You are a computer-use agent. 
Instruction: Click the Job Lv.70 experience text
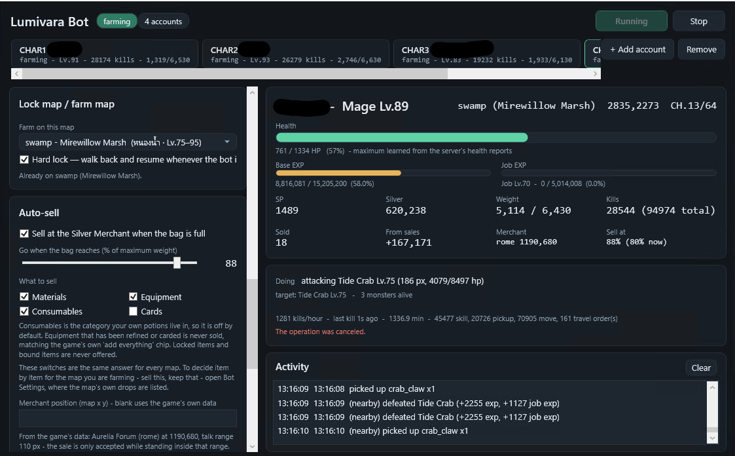point(553,184)
